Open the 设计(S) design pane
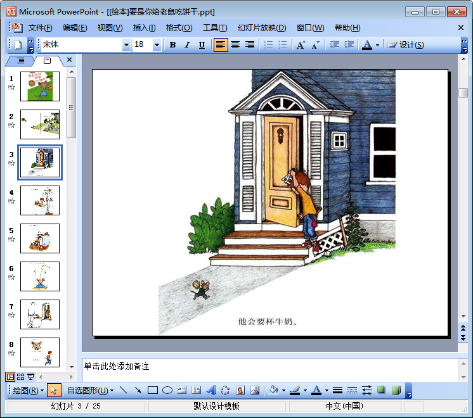 (x=406, y=45)
